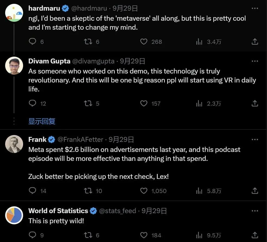Screen dimensions: 267x242
Task: Click the 显示回复 show replies link
Action: 42,121
